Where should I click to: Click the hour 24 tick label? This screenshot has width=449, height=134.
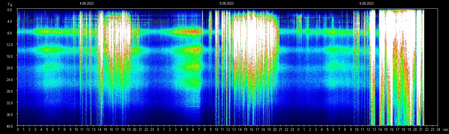pos(438,130)
